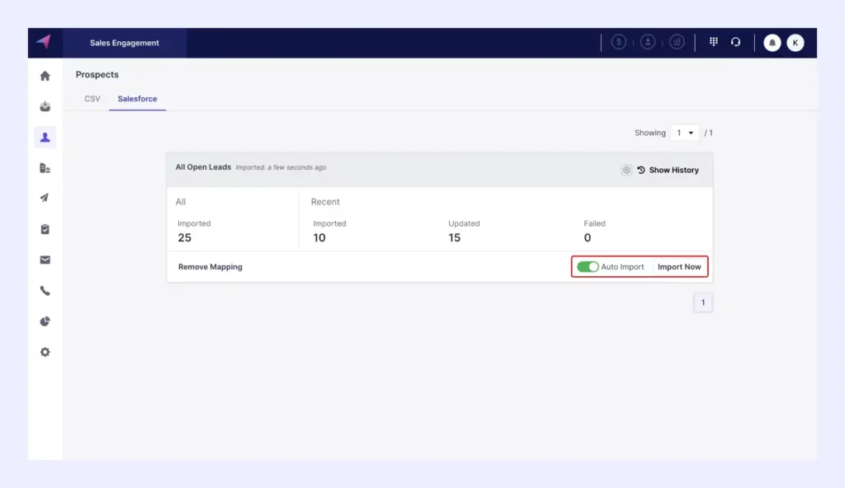Click the gear icon beside Show History
Image resolution: width=845 pixels, height=488 pixels.
tap(626, 170)
